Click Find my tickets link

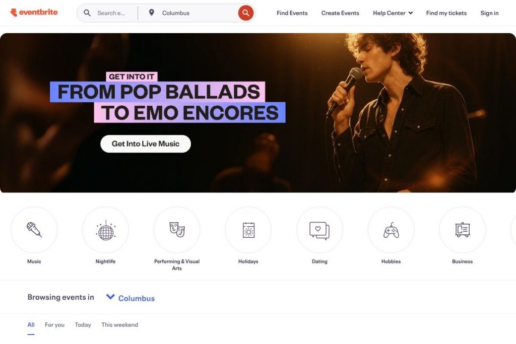[446, 13]
